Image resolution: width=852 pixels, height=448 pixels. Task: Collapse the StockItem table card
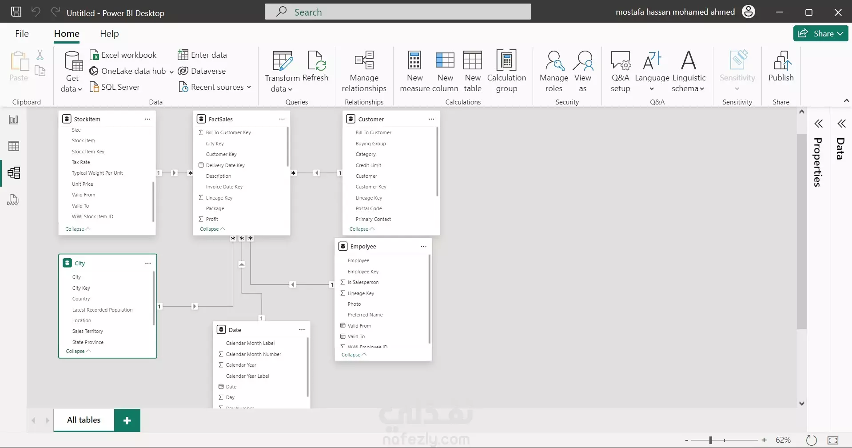click(78, 229)
